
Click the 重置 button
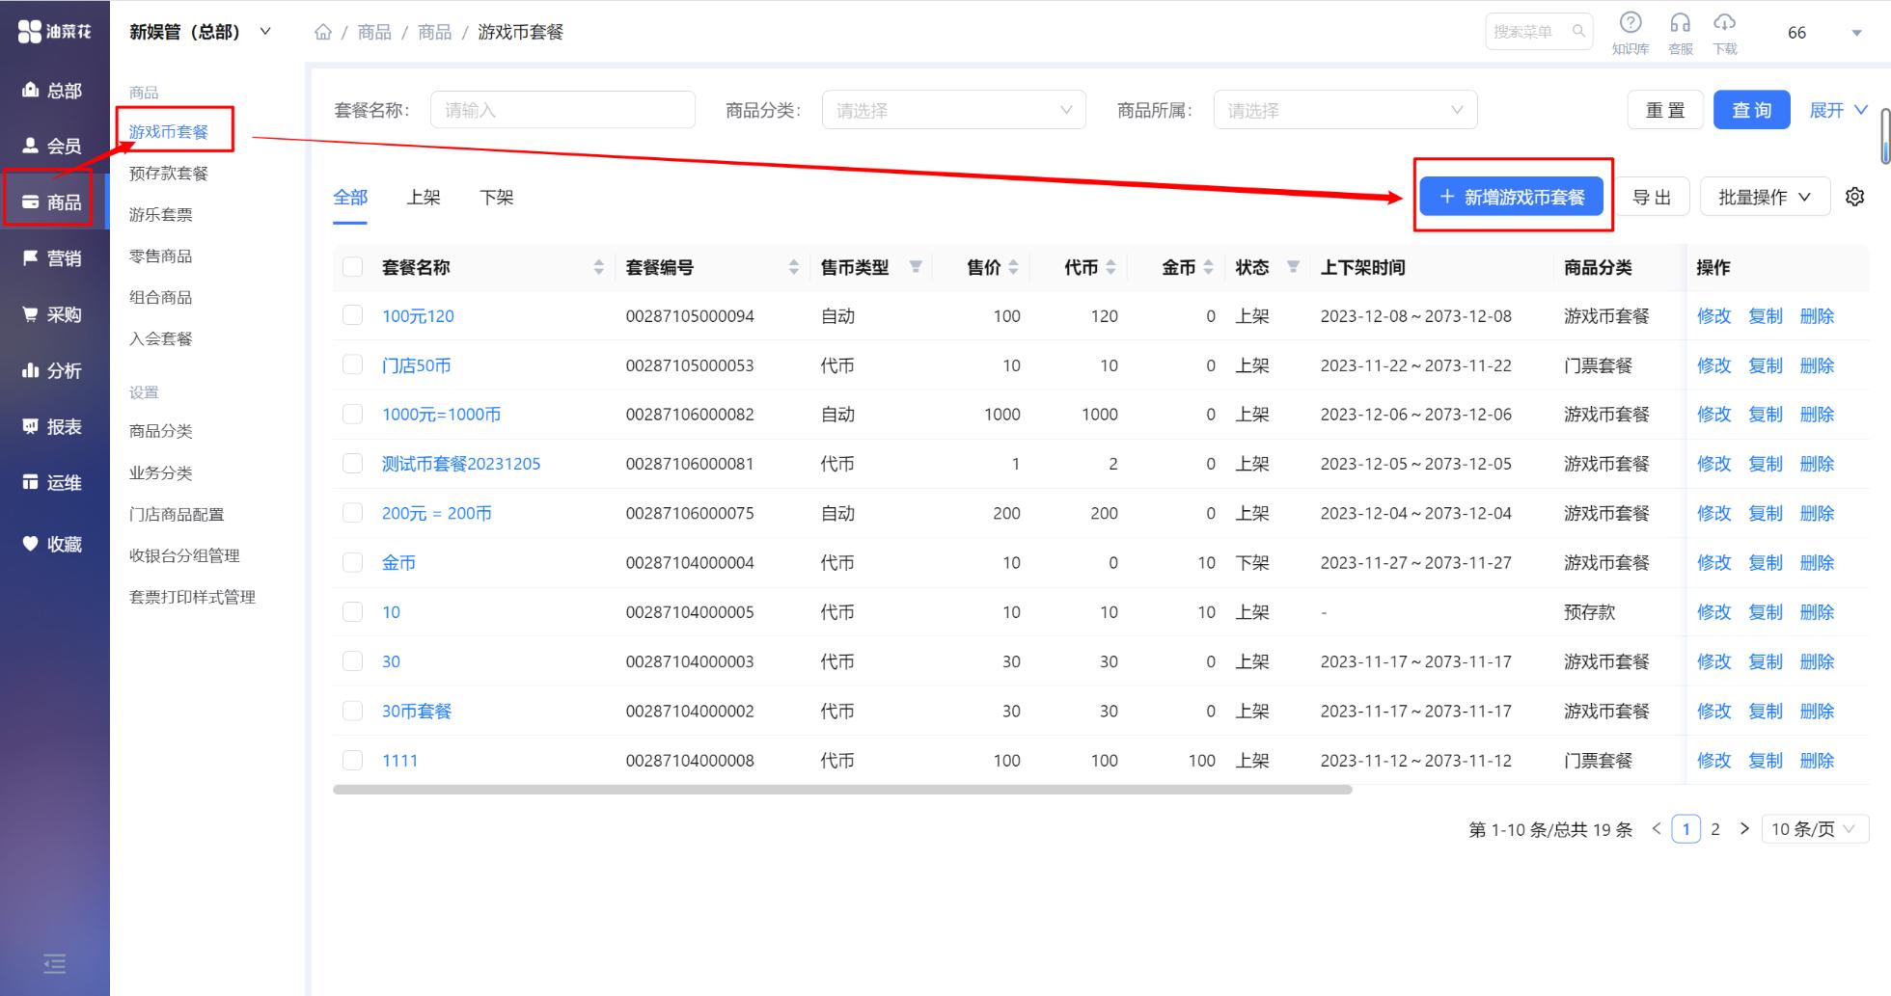click(x=1665, y=110)
